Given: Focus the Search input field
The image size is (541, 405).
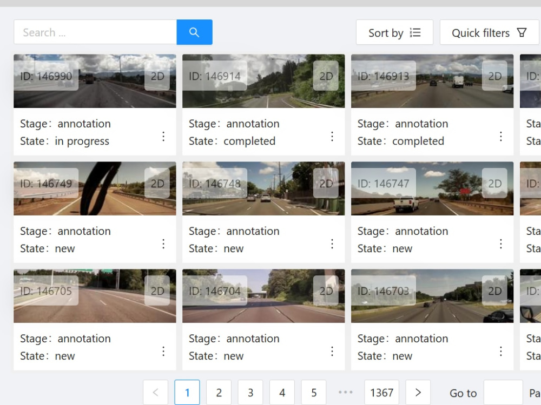Looking at the screenshot, I should coord(95,32).
